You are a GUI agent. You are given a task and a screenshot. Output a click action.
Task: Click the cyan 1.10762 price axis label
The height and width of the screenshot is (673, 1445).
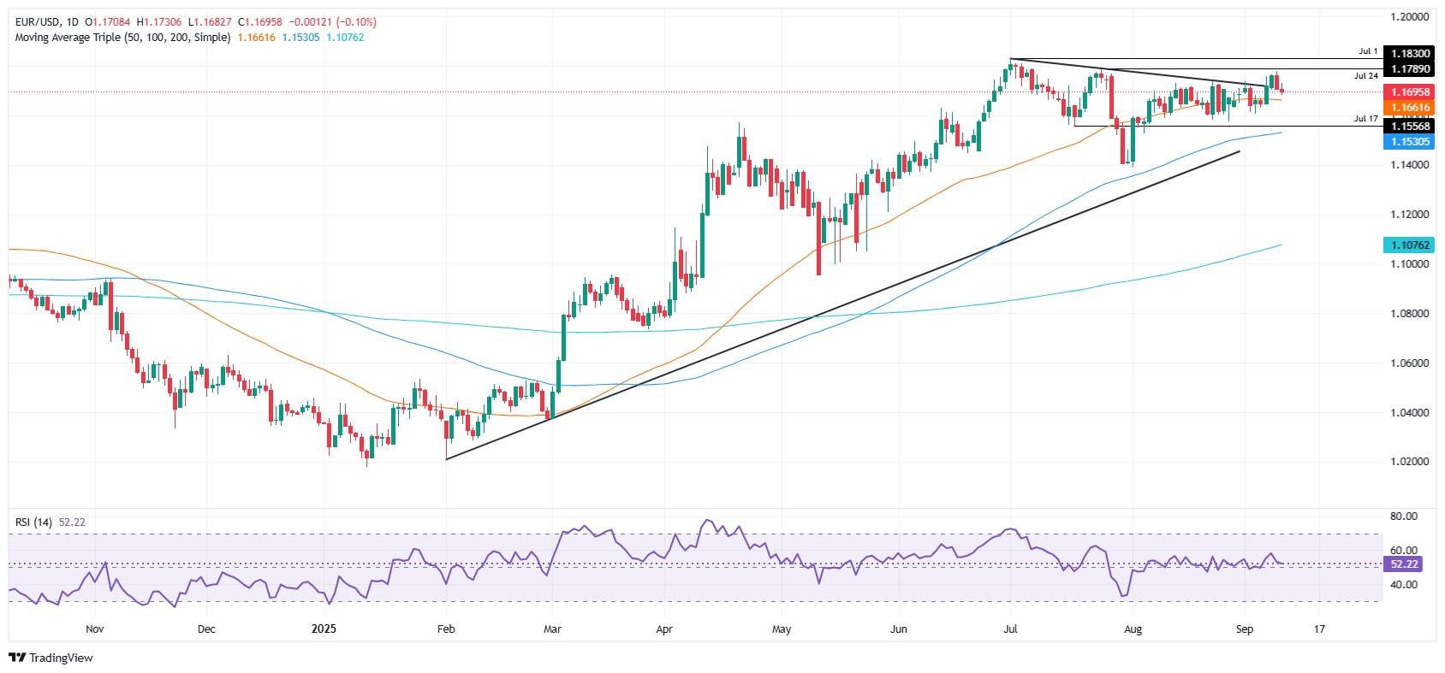[1409, 245]
